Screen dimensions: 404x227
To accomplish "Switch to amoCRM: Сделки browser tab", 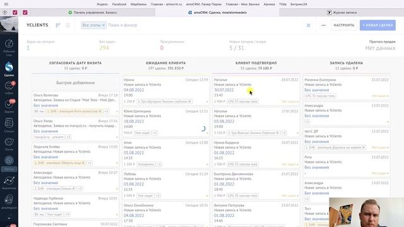I will [217, 13].
